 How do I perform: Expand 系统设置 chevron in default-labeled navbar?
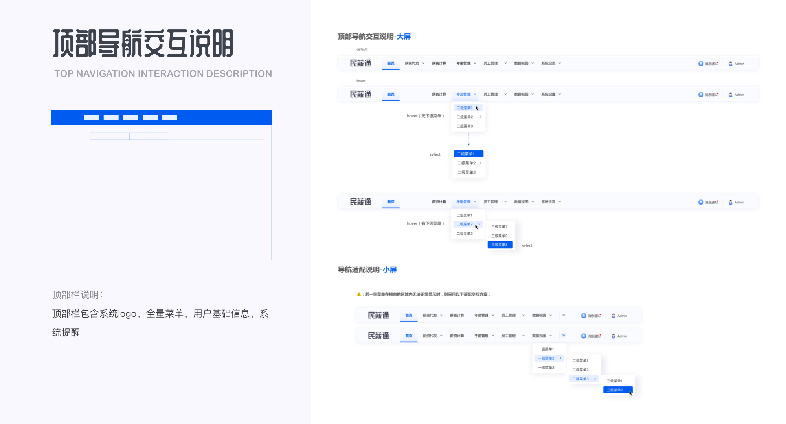click(560, 63)
